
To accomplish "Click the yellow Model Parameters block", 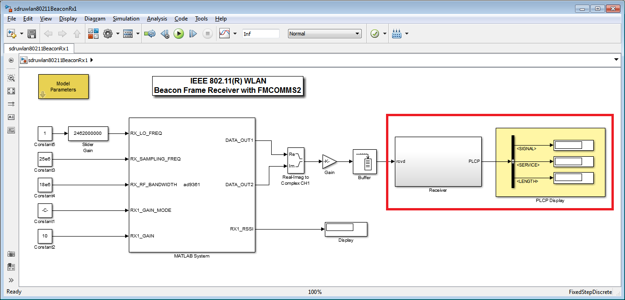I will [63, 87].
